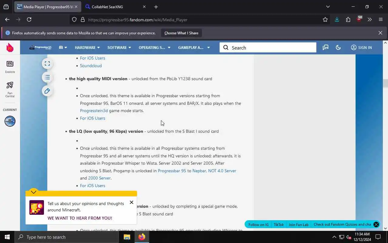Click the current wiki avatar icon
The image size is (388, 243).
(x=10, y=121)
